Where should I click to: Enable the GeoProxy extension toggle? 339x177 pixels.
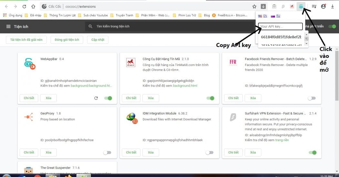[x=107, y=153]
